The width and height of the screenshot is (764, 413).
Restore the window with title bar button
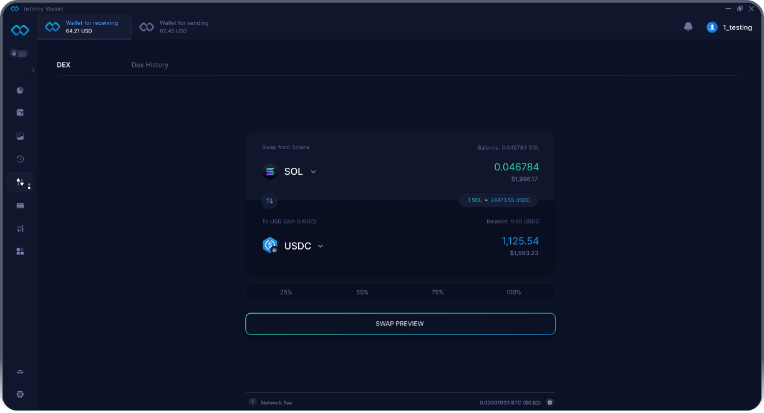click(x=740, y=9)
